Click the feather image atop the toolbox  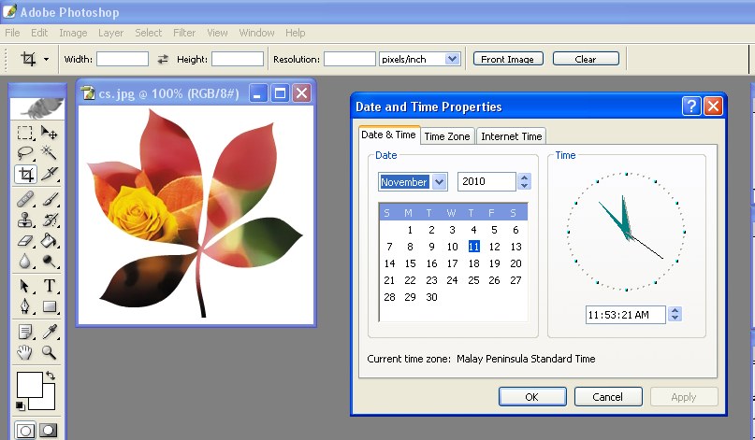click(37, 108)
